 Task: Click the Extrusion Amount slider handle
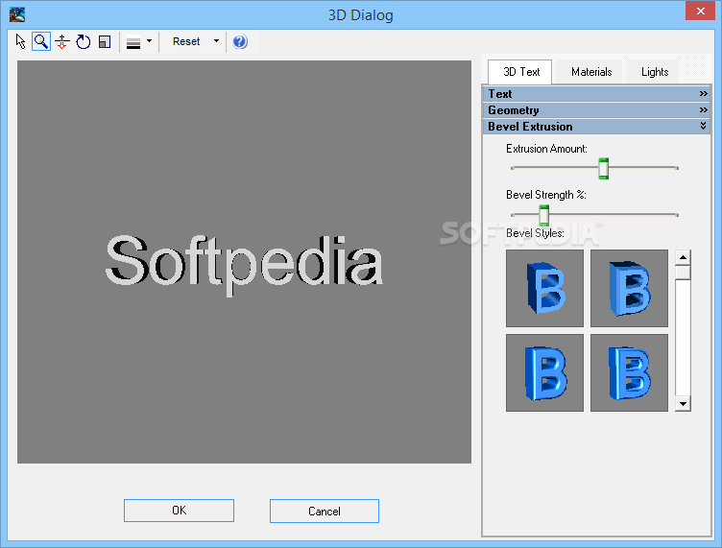[x=603, y=168]
